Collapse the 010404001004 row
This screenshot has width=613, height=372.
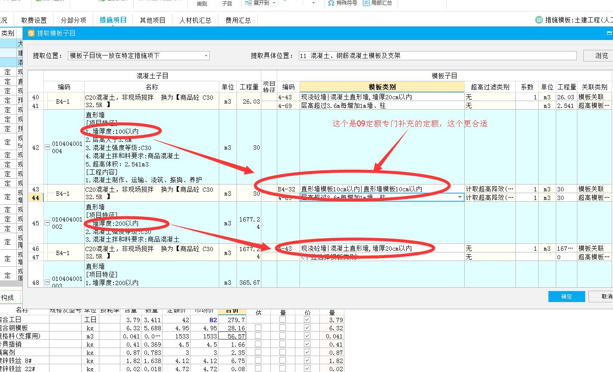[47, 147]
